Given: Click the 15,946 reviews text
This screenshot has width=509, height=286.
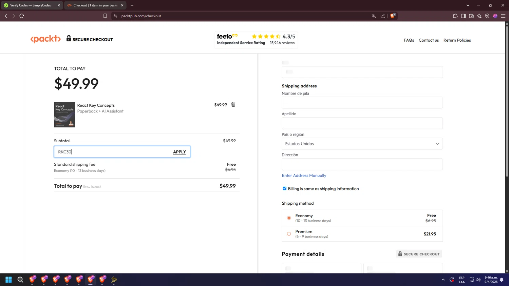Looking at the screenshot, I should coord(282,43).
